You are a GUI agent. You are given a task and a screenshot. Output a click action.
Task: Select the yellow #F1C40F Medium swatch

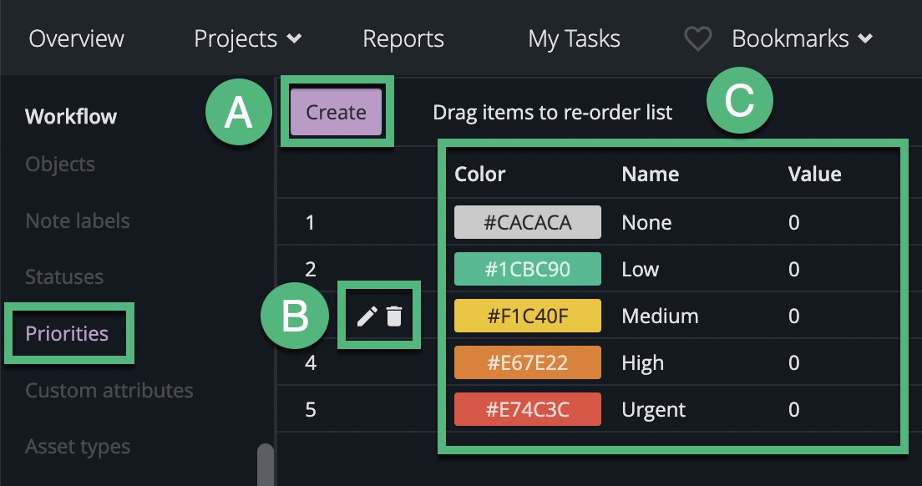tap(527, 316)
